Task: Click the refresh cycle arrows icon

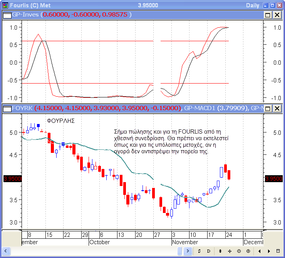Action: pos(199,251)
